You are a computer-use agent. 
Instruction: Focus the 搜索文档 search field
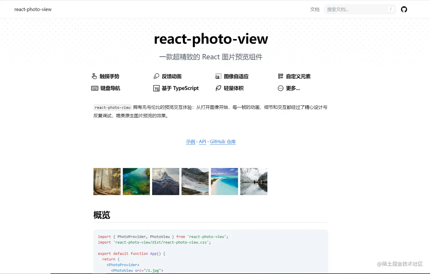tap(359, 9)
